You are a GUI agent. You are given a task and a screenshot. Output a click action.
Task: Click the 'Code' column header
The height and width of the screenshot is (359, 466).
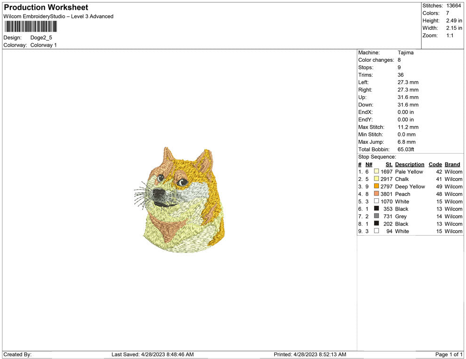[x=435, y=164]
